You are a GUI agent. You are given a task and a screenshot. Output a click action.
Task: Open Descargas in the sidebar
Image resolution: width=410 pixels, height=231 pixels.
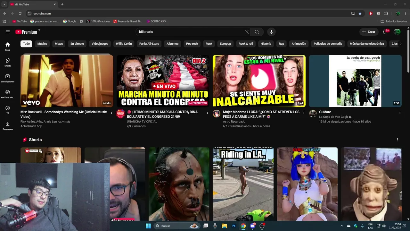coord(8,126)
